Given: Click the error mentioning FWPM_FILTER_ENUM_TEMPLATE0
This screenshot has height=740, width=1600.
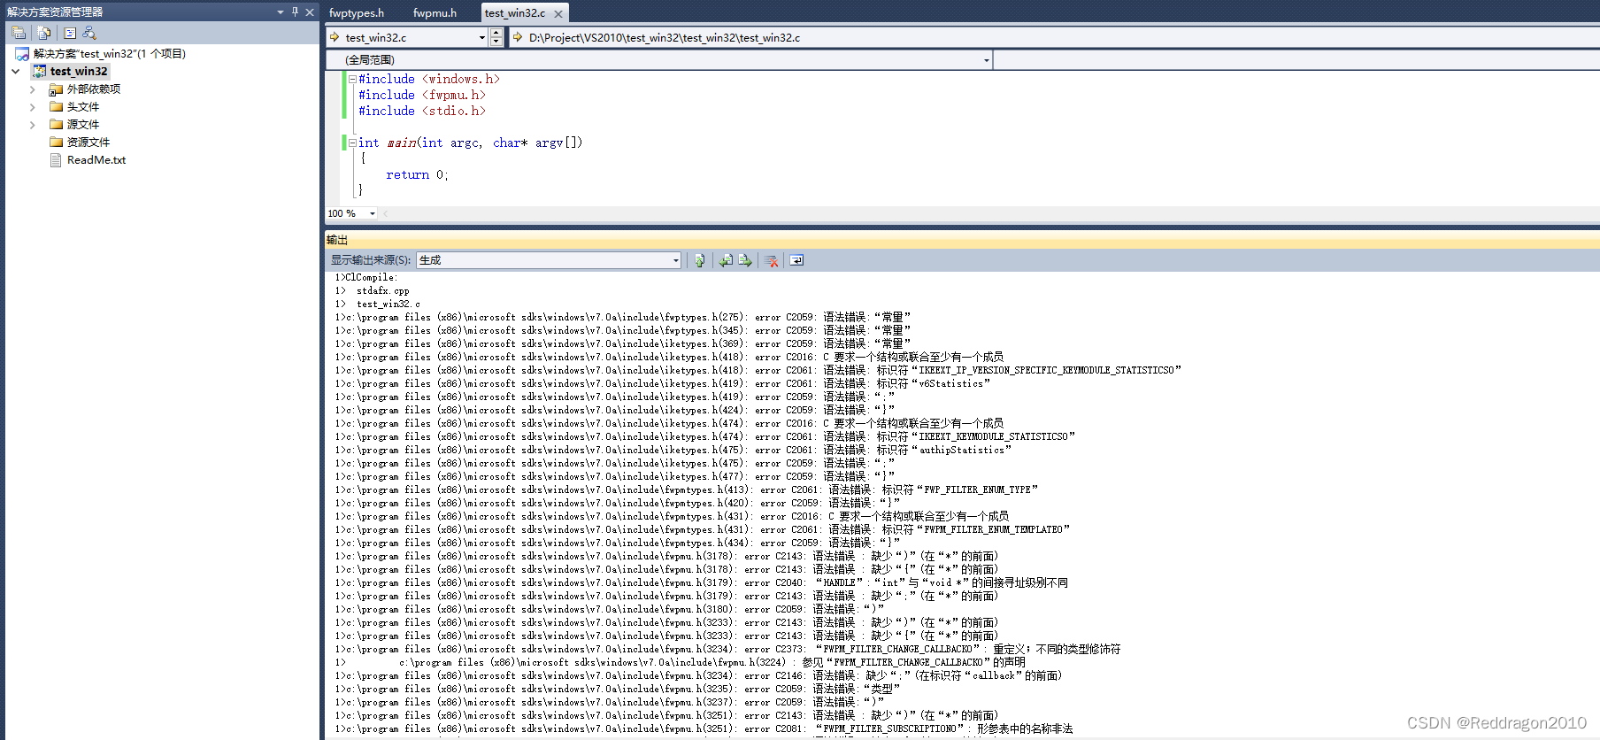Looking at the screenshot, I should tap(703, 529).
